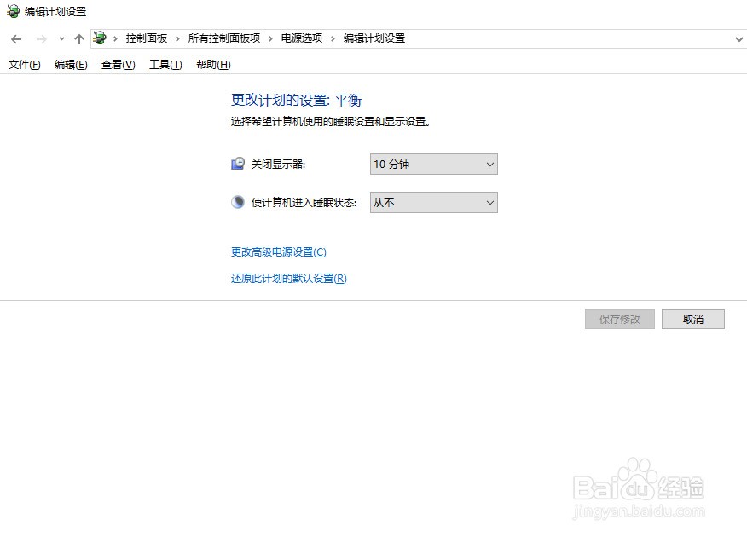Click the 更改高级电源设置(C) link
Viewport: 747px width, 537px height.
(279, 251)
